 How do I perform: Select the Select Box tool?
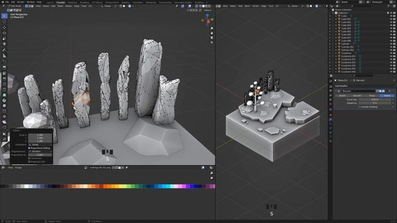tap(4, 16)
